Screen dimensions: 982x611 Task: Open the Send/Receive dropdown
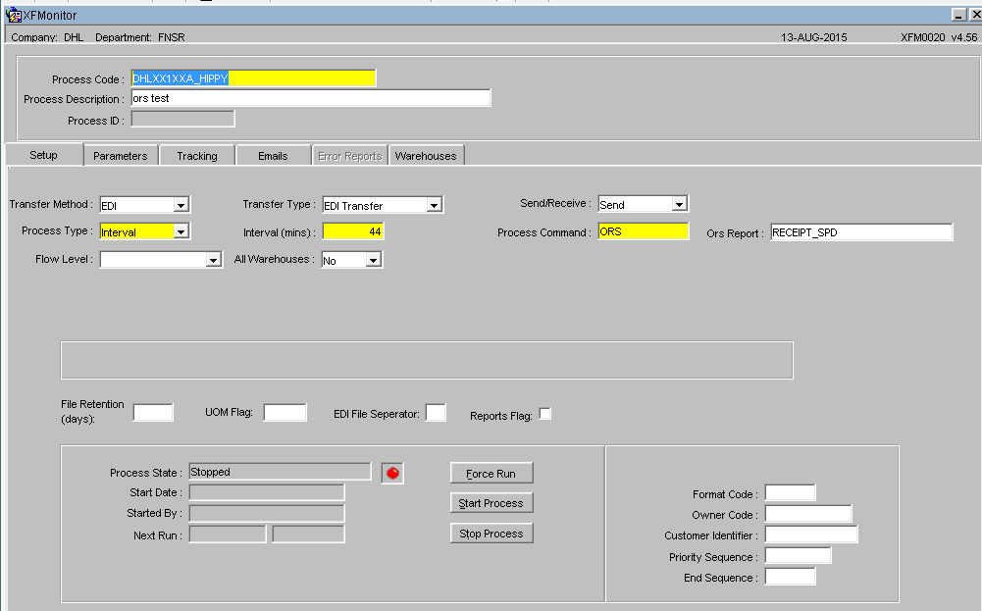(x=679, y=204)
